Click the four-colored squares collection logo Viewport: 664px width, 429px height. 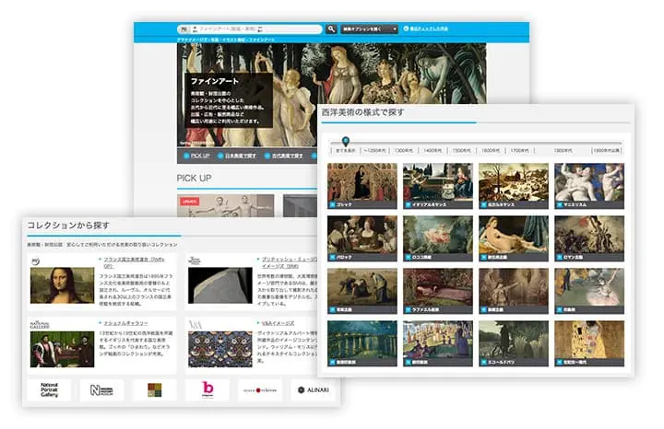(x=155, y=389)
